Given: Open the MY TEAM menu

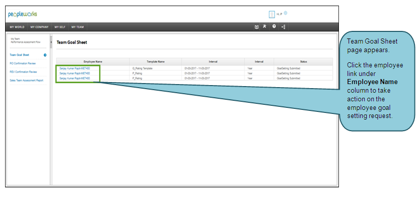Looking at the screenshot, I should coord(78,27).
